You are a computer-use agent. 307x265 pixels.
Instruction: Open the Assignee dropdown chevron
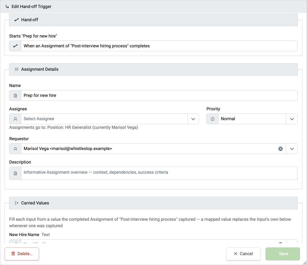(193, 119)
